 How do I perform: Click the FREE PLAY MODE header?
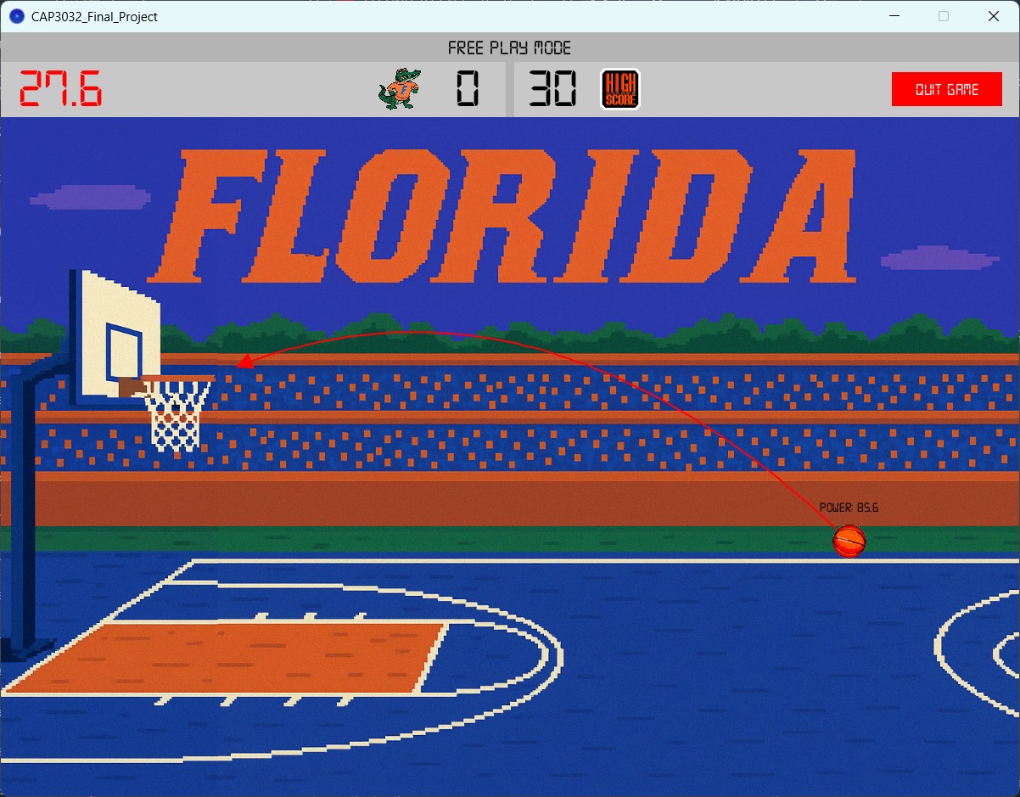tap(509, 48)
